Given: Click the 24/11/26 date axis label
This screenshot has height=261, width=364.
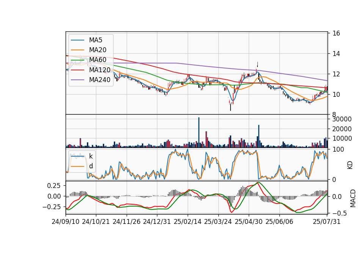Looking at the screenshot, I should pos(127,222).
